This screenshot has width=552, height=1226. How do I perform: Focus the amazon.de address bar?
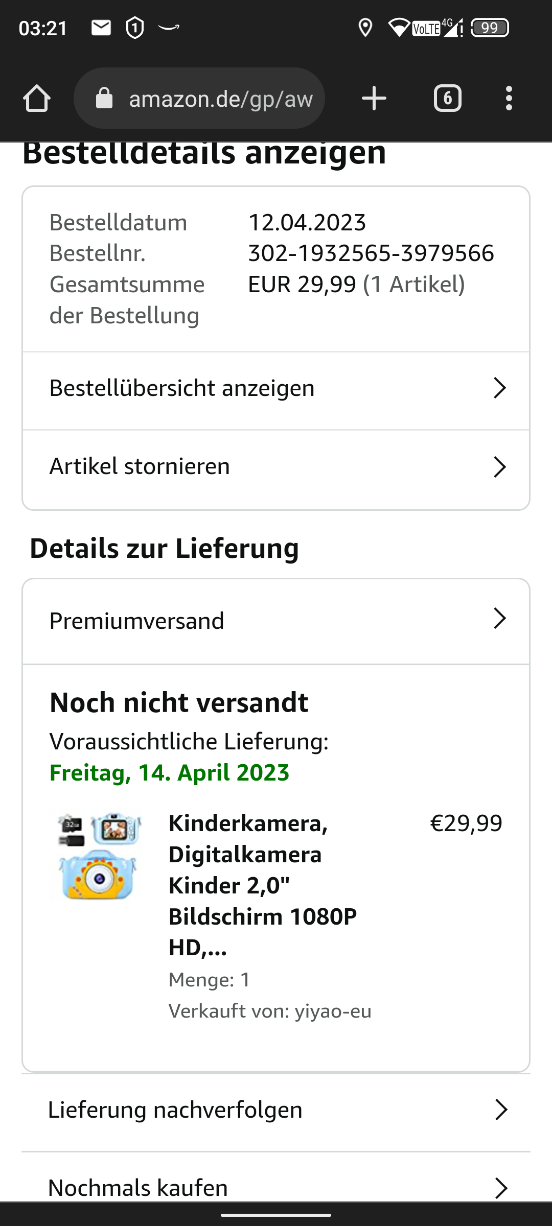tap(220, 98)
